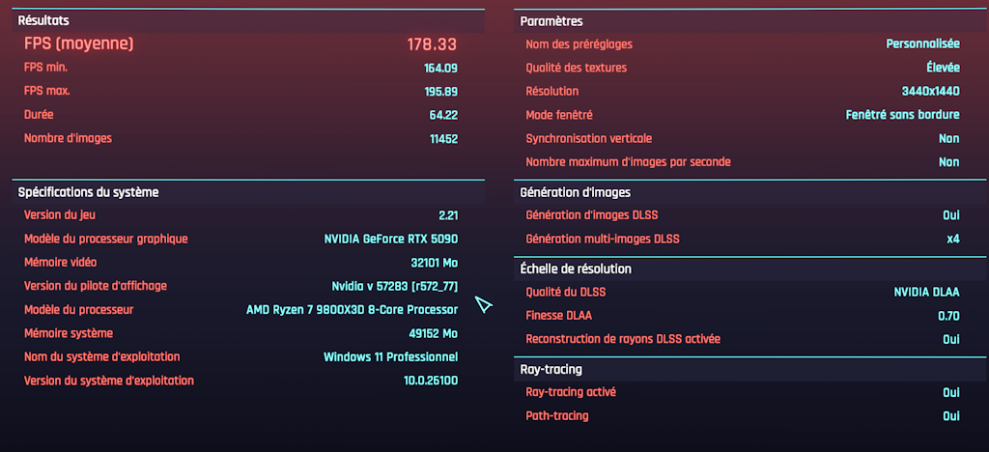Select the AMD Ryzen 7 9800X3D processor text

point(352,310)
